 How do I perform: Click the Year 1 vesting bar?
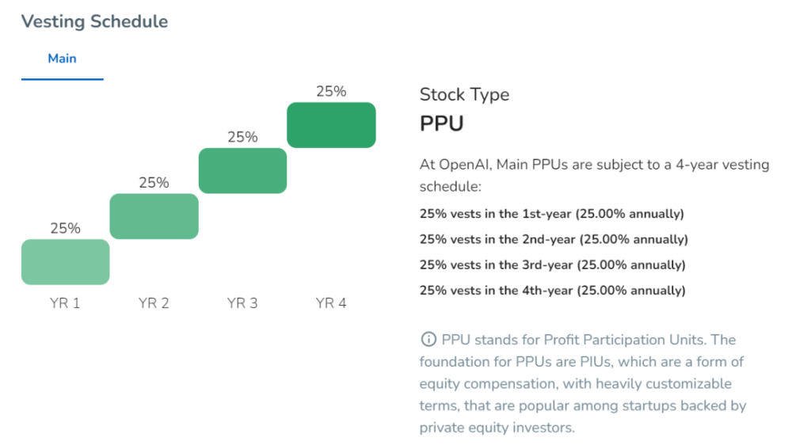click(x=65, y=262)
